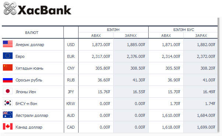Select the United States flag icon
This screenshot has height=136, width=222.
[x=8, y=44]
